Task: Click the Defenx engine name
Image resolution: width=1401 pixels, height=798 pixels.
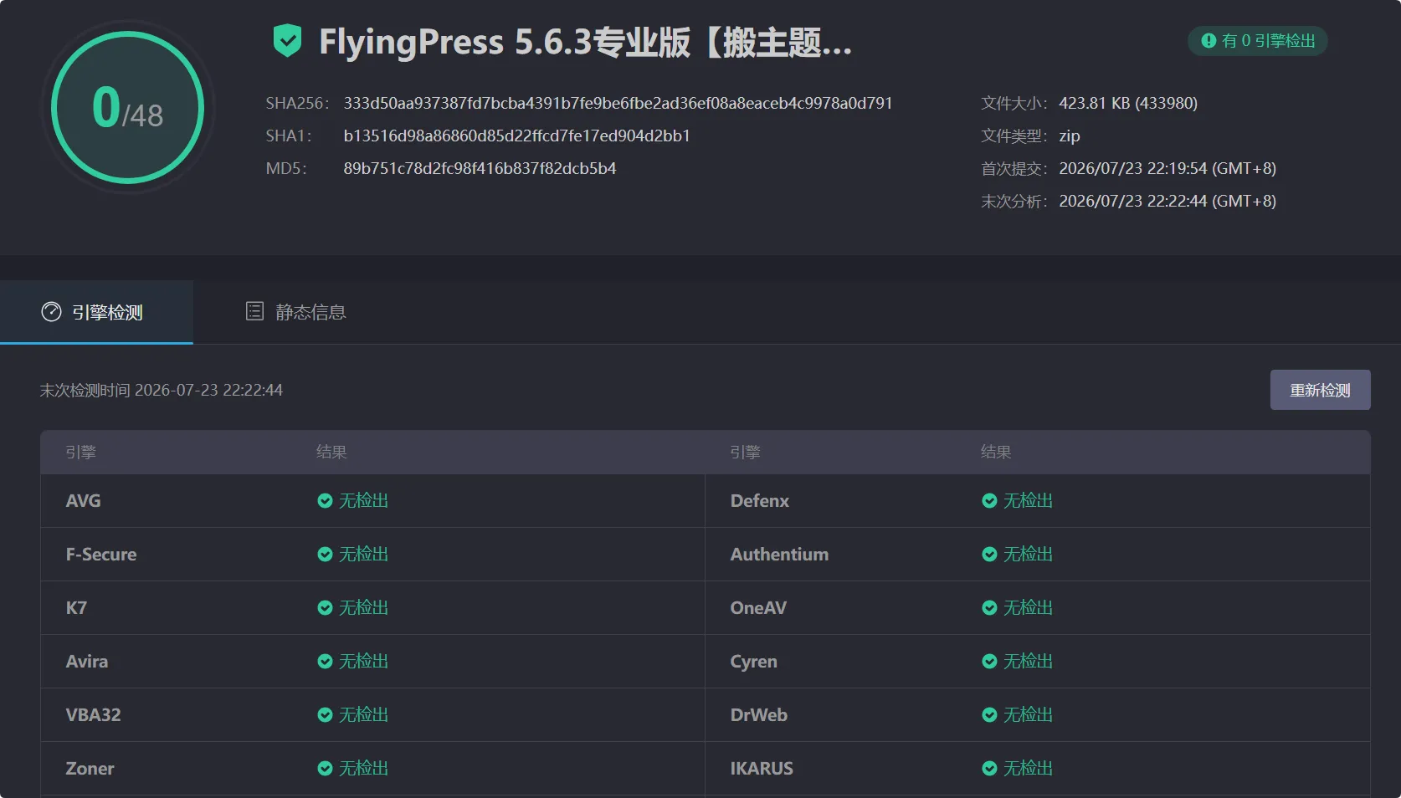Action: click(760, 501)
